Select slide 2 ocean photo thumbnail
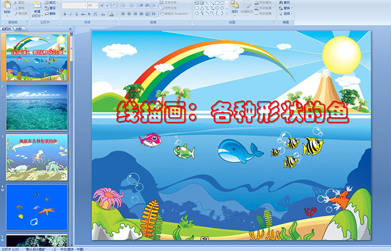Screen dimensions: 391x251 (x=37, y=107)
